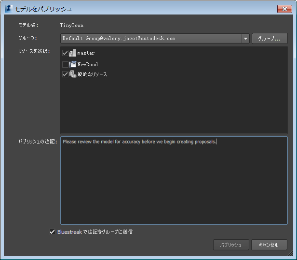Click the NewRoad proposal icon
297x260 pixels.
pos(72,64)
